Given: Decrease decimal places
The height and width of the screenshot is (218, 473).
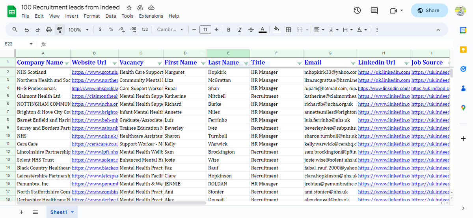Looking at the screenshot, I should [122, 30].
